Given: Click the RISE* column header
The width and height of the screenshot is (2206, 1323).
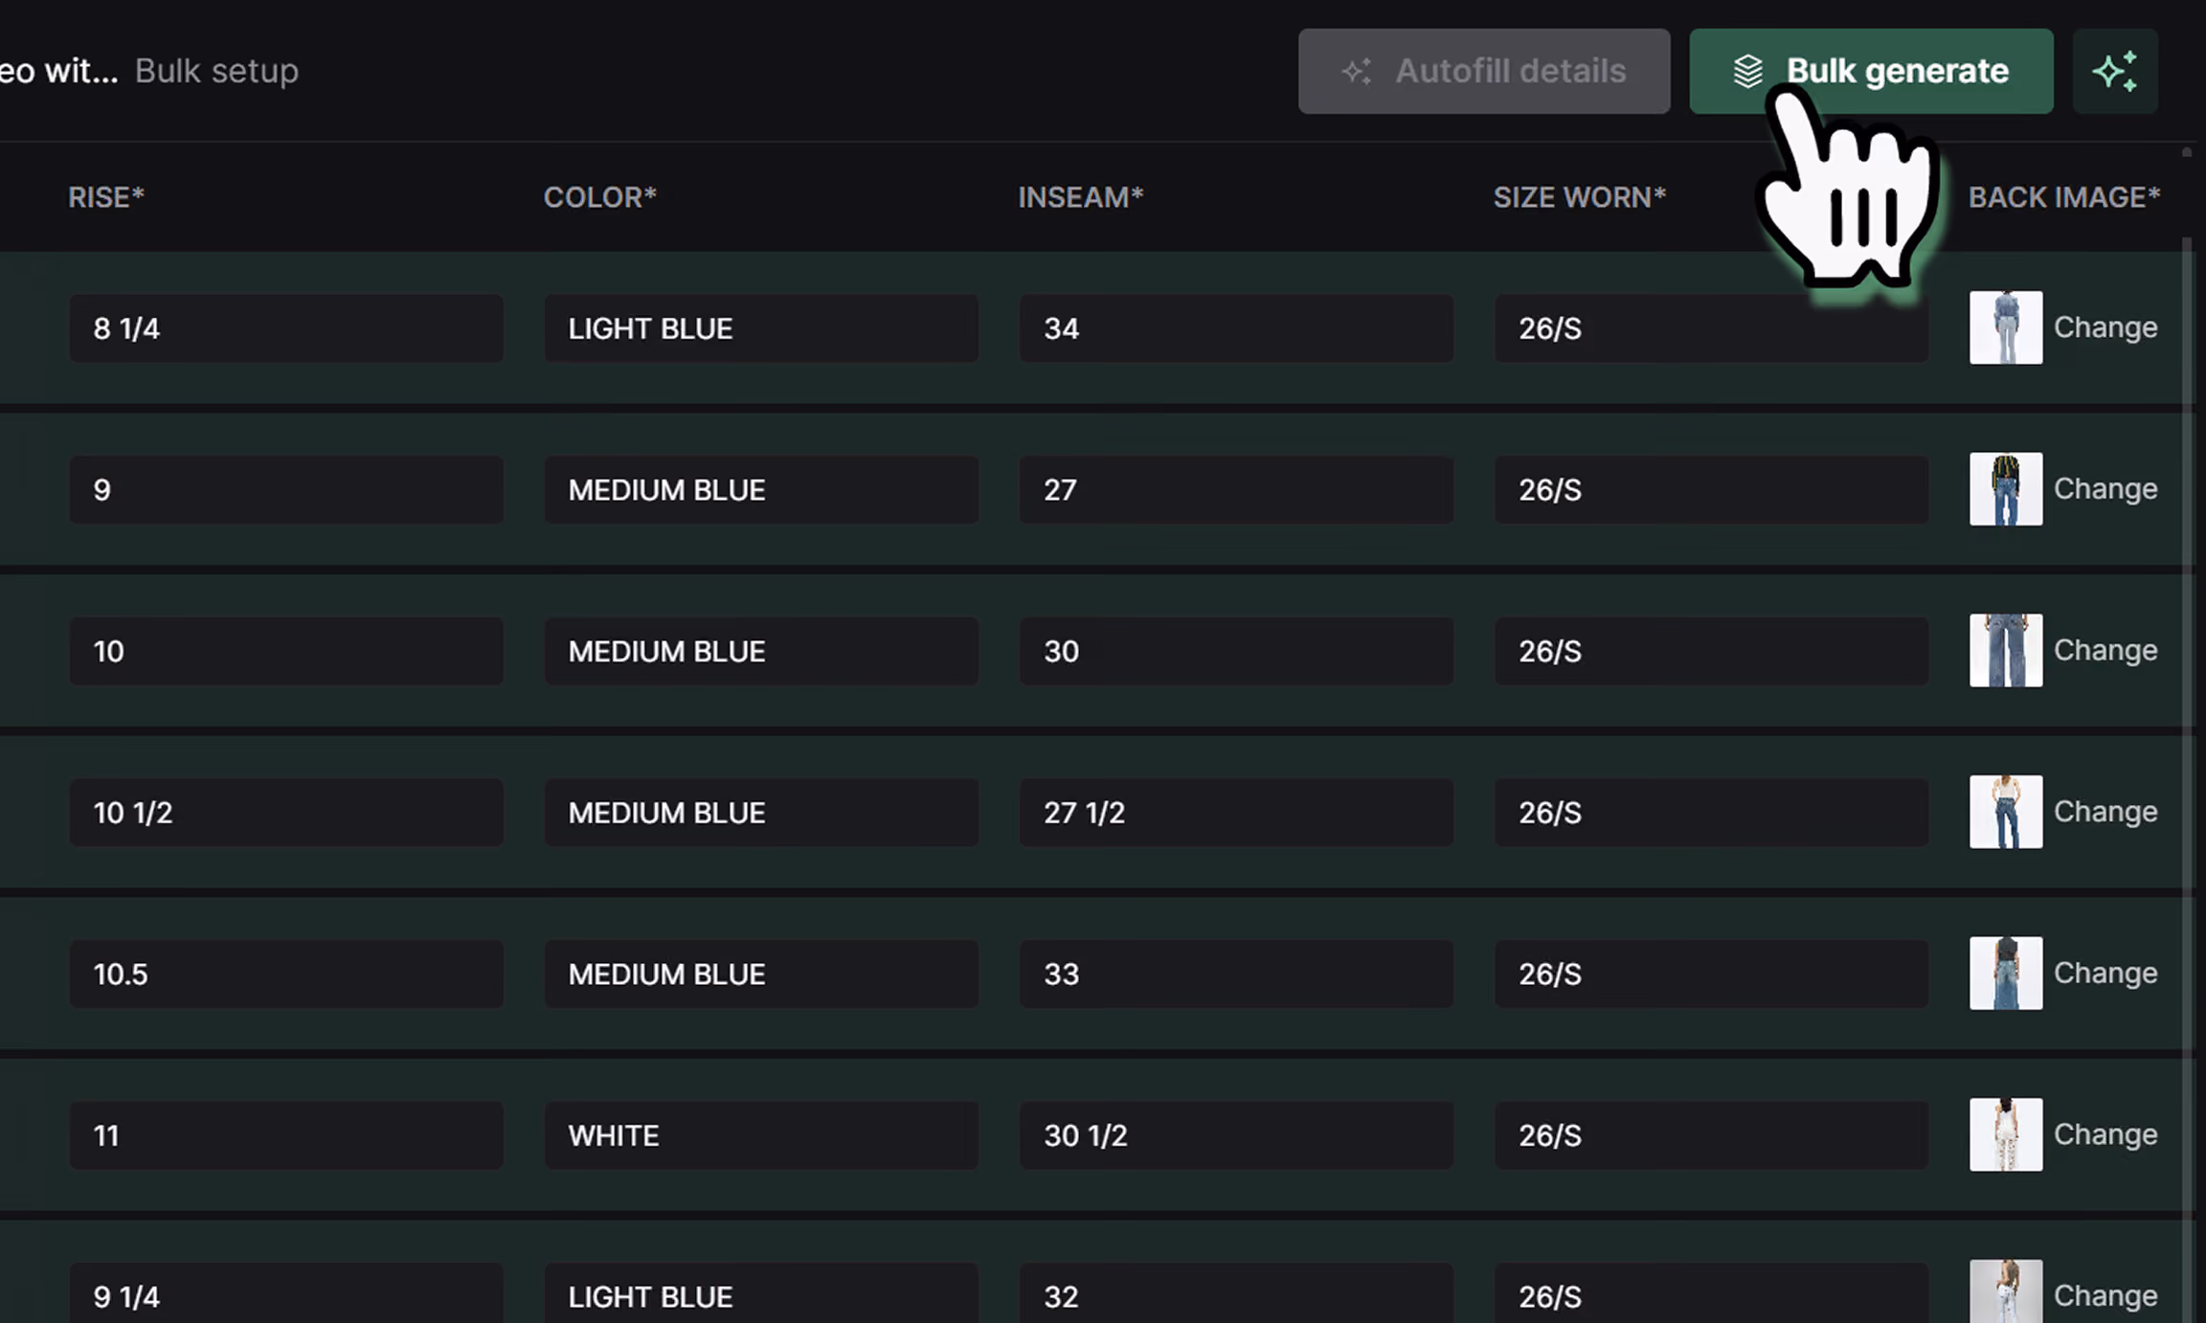Looking at the screenshot, I should 106,197.
